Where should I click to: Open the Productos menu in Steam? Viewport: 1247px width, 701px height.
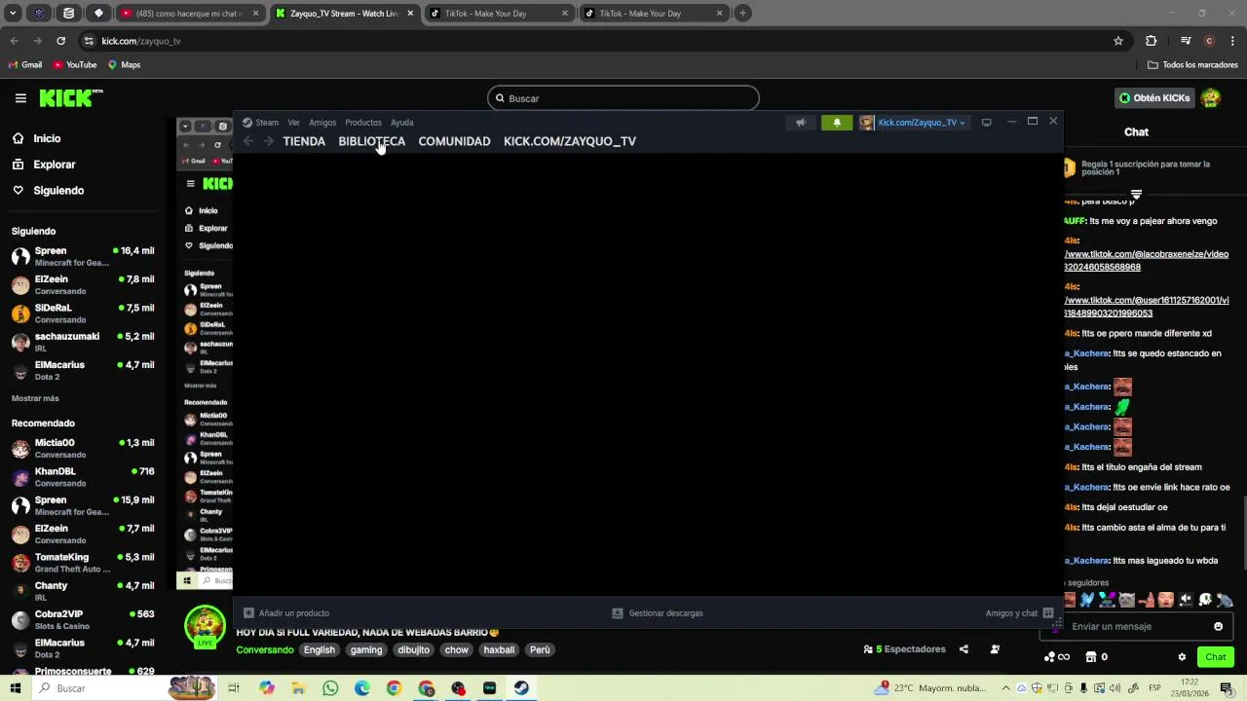363,123
